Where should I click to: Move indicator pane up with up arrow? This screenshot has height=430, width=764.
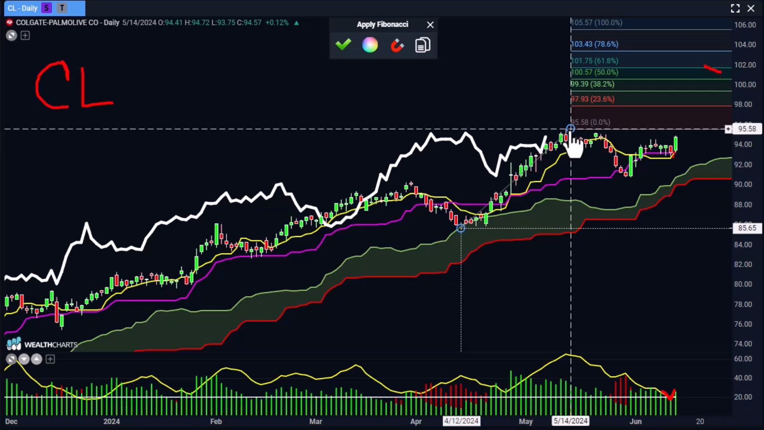click(x=37, y=360)
